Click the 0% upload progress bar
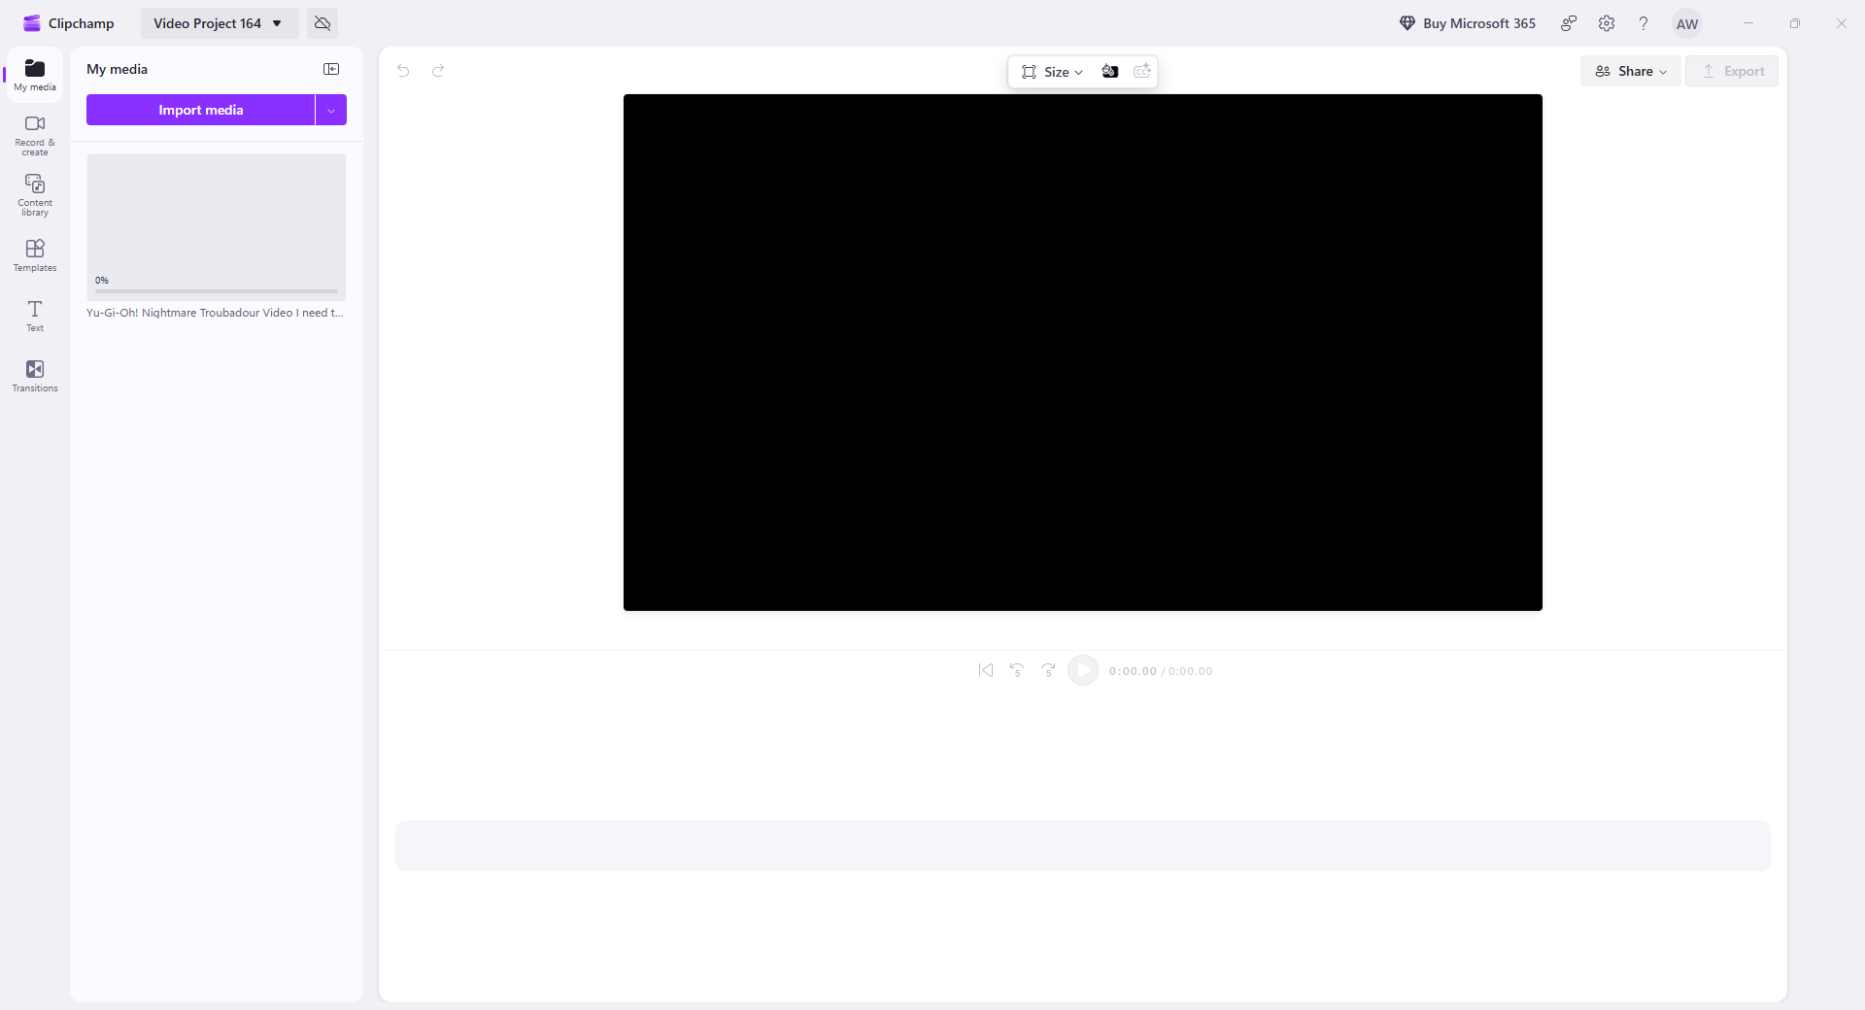The height and width of the screenshot is (1010, 1865). 217,290
